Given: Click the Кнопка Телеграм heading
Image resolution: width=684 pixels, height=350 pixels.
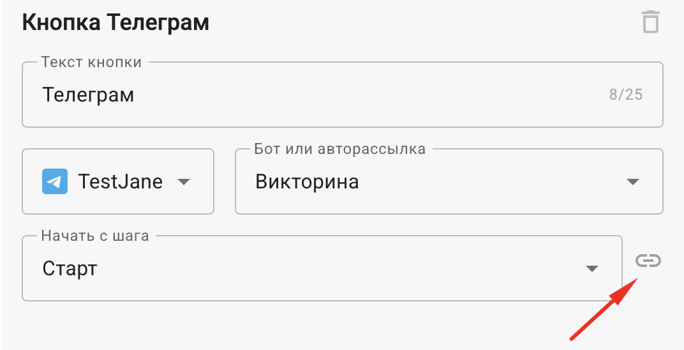Looking at the screenshot, I should [115, 23].
